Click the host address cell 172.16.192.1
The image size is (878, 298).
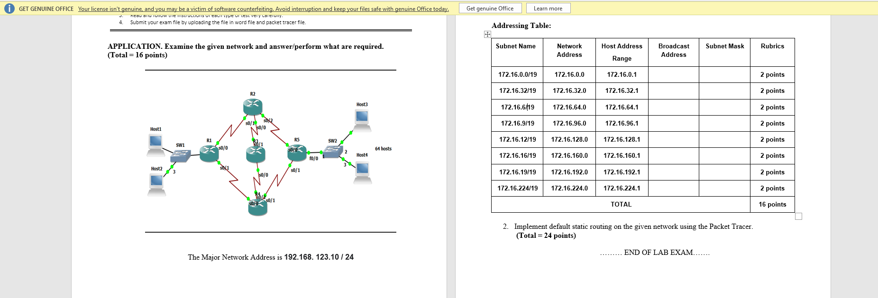[x=622, y=172]
